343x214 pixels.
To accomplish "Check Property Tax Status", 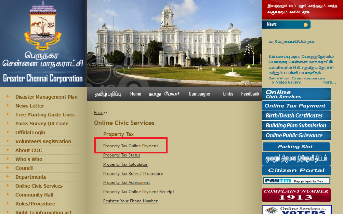I will click(x=121, y=155).
